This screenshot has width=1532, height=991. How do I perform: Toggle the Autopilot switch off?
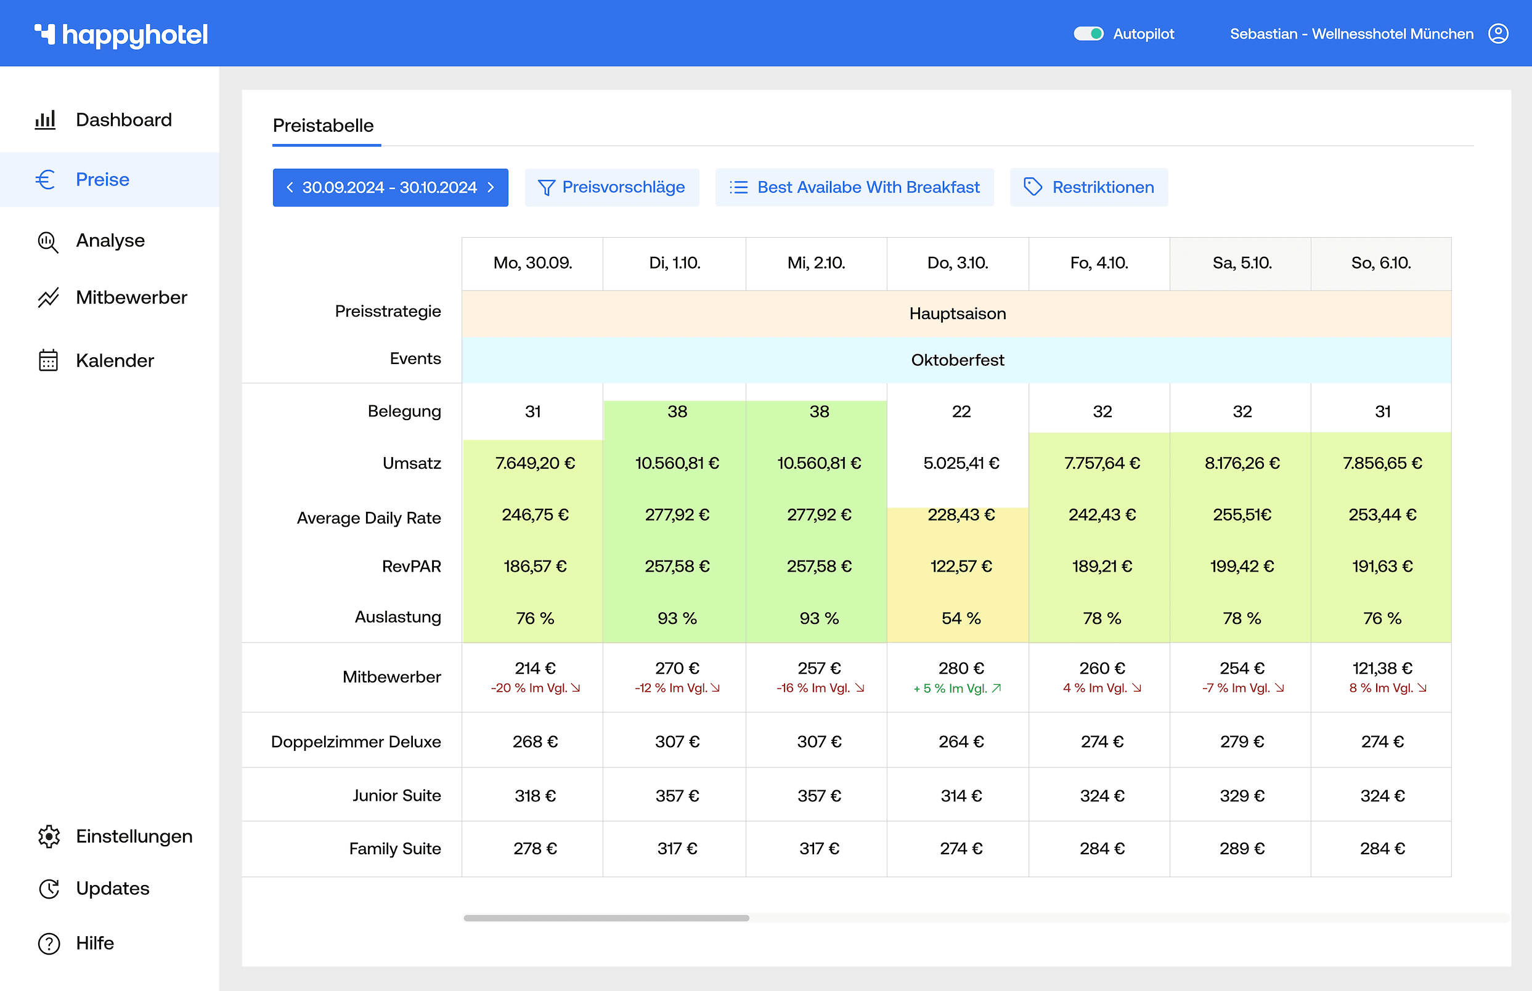[x=1088, y=33]
